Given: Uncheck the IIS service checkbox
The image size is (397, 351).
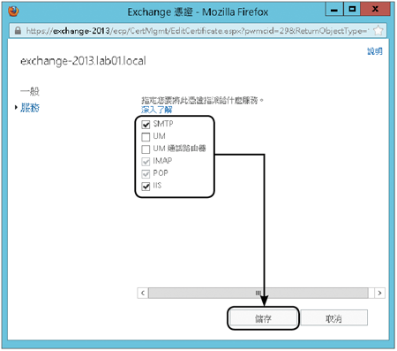Looking at the screenshot, I should coord(146,187).
